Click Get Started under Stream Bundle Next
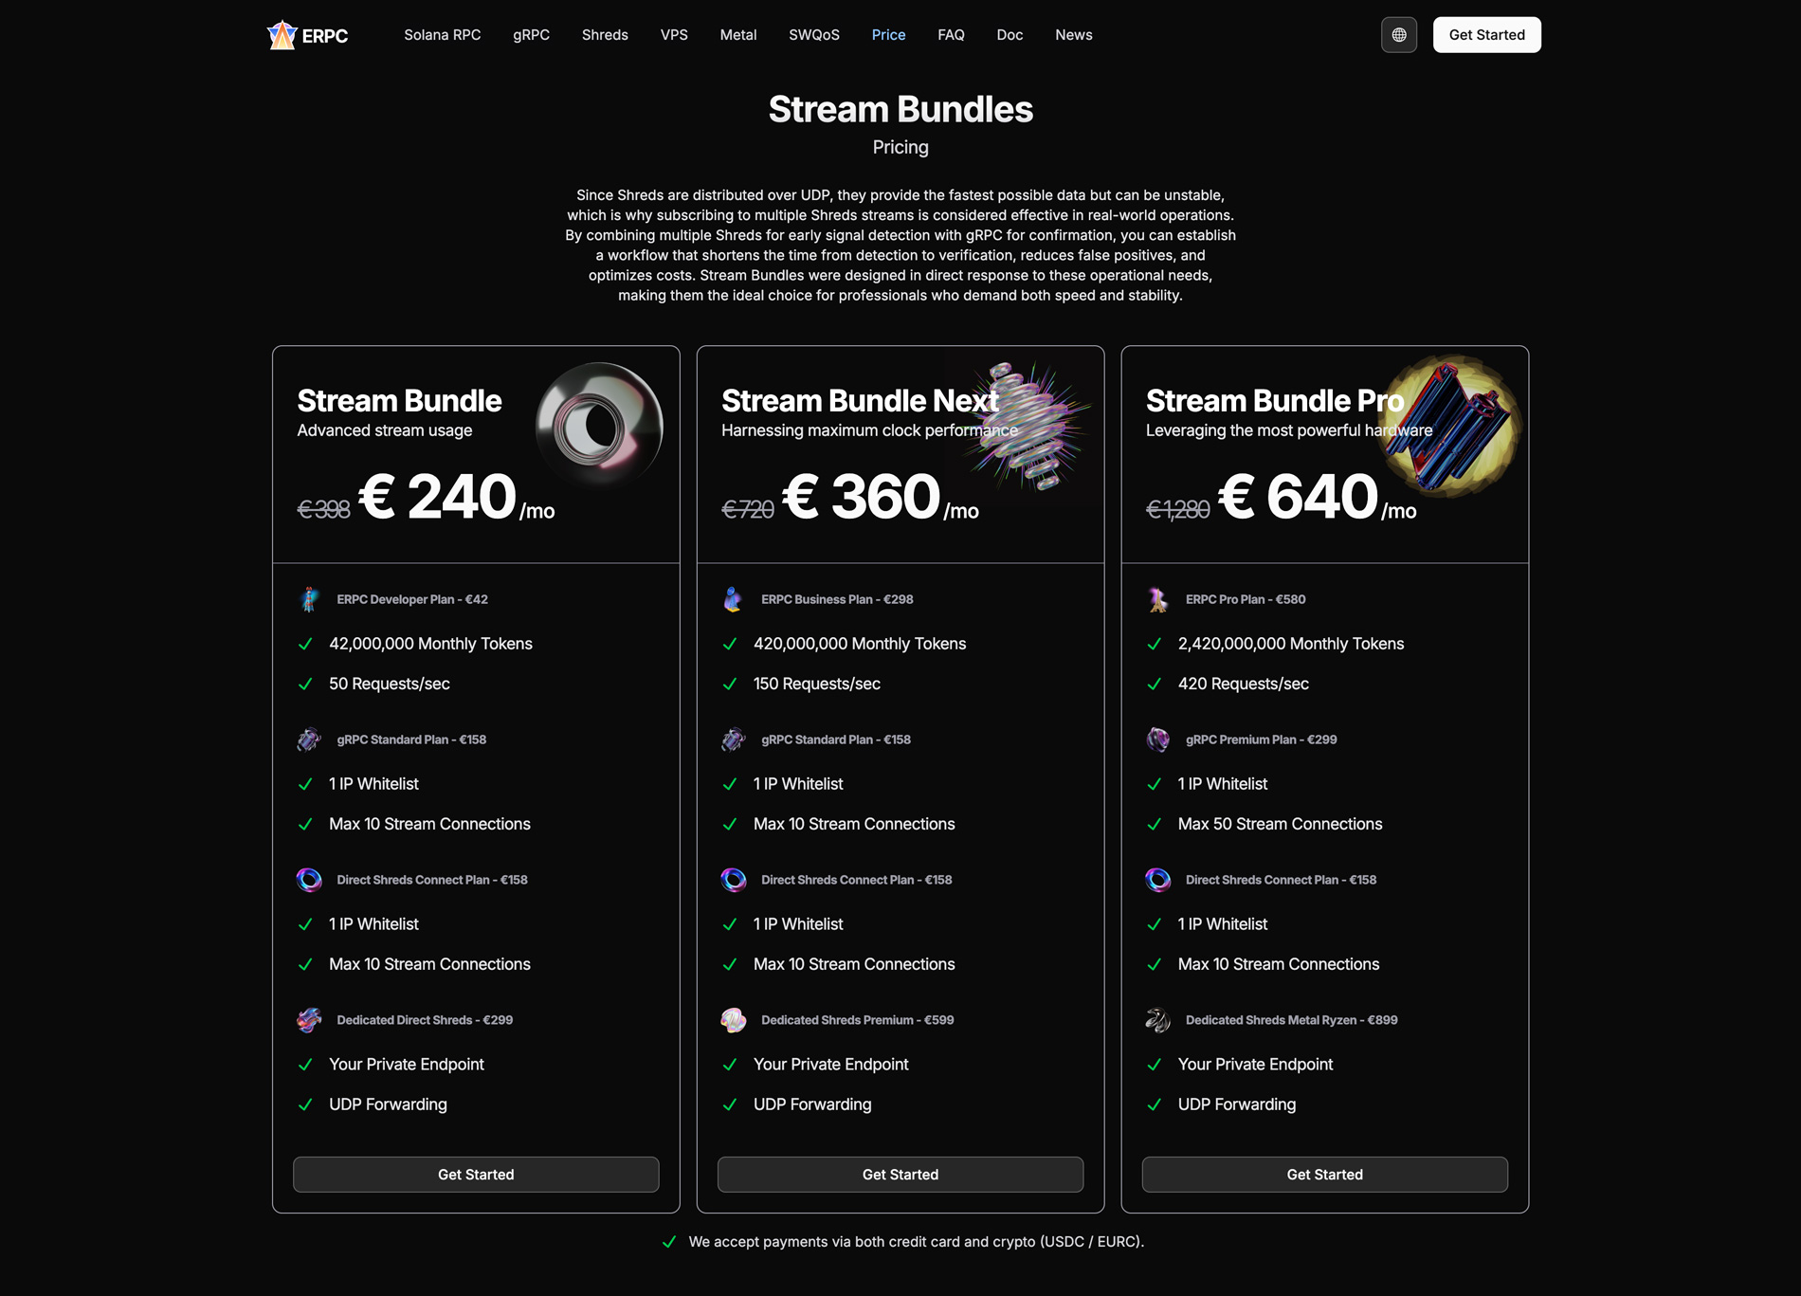 [900, 1174]
